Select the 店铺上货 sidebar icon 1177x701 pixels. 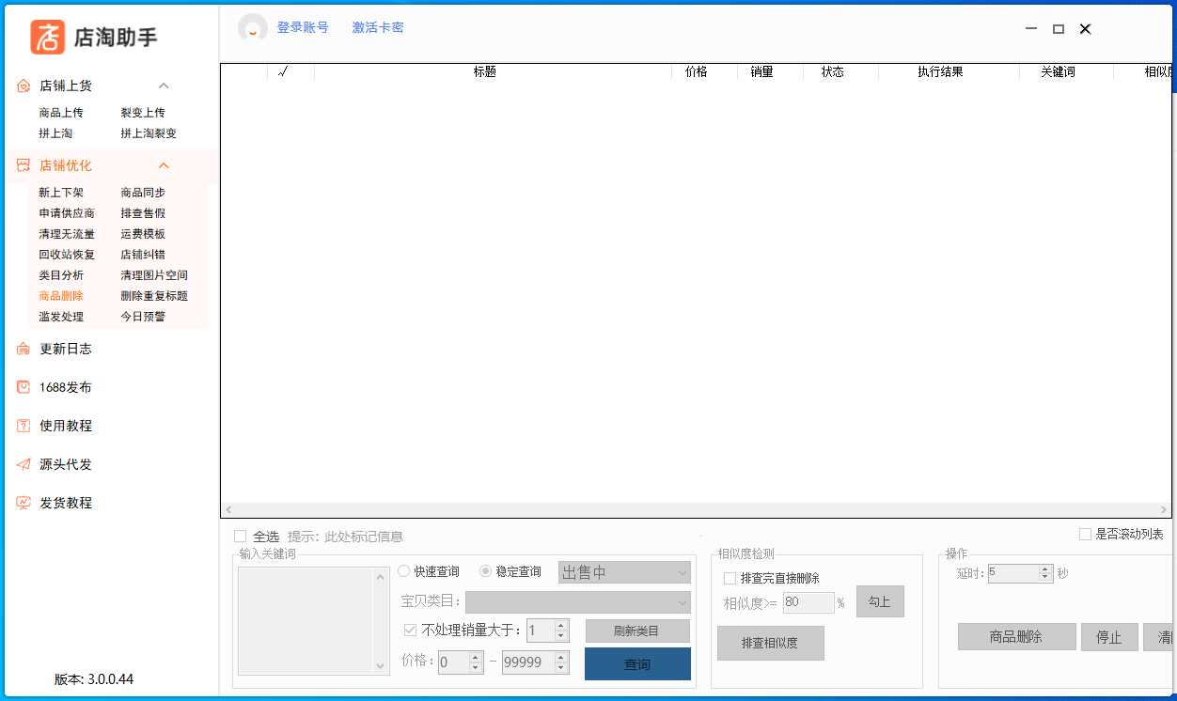click(x=24, y=85)
